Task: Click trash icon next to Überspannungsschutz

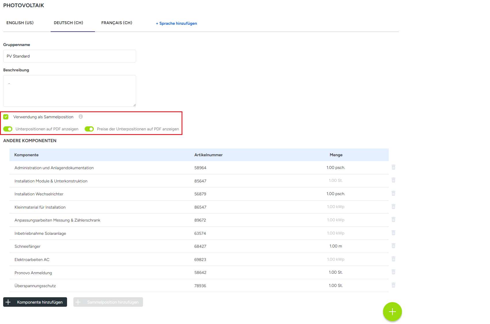Action: (x=393, y=285)
